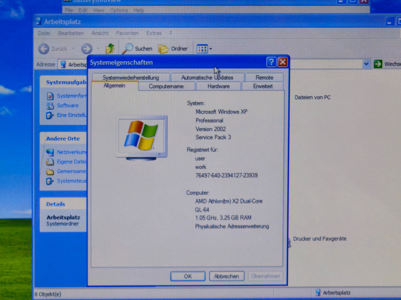
Task: Toggle the Ordner folders icon
Action: (163, 49)
